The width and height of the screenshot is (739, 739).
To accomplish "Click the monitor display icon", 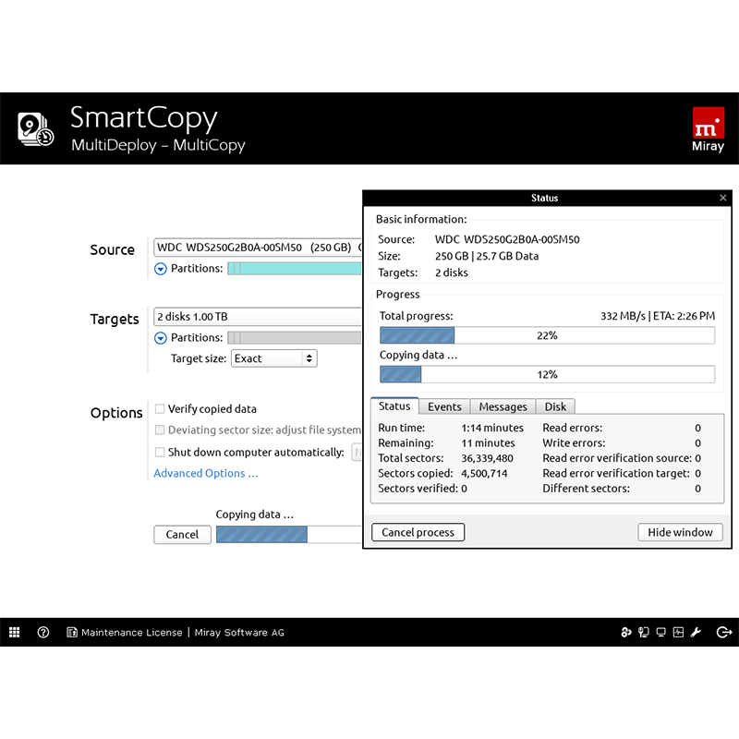I will click(660, 632).
